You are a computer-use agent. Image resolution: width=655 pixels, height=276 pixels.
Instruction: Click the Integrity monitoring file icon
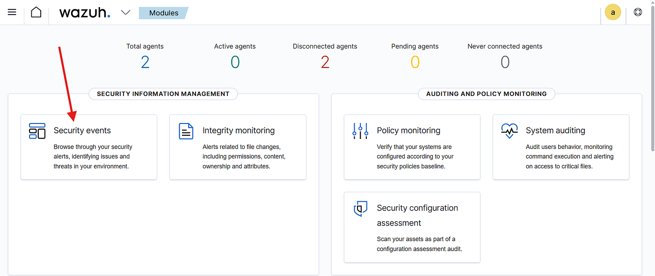tap(186, 131)
